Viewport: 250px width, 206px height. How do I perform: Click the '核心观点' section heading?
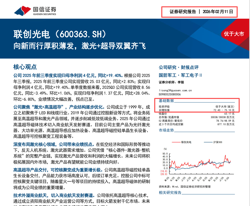tap(25, 67)
